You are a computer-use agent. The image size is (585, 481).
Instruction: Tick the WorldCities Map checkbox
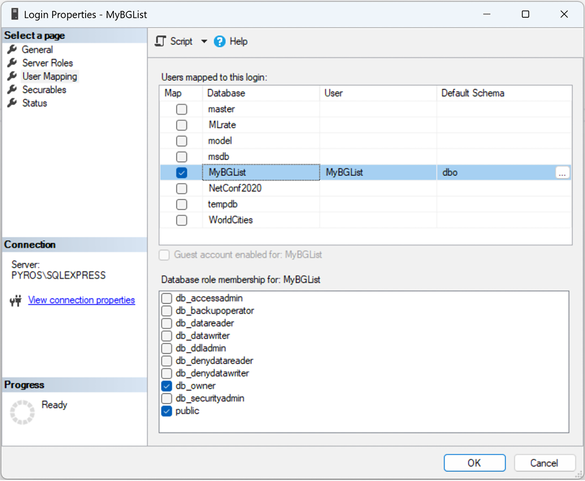click(x=182, y=220)
